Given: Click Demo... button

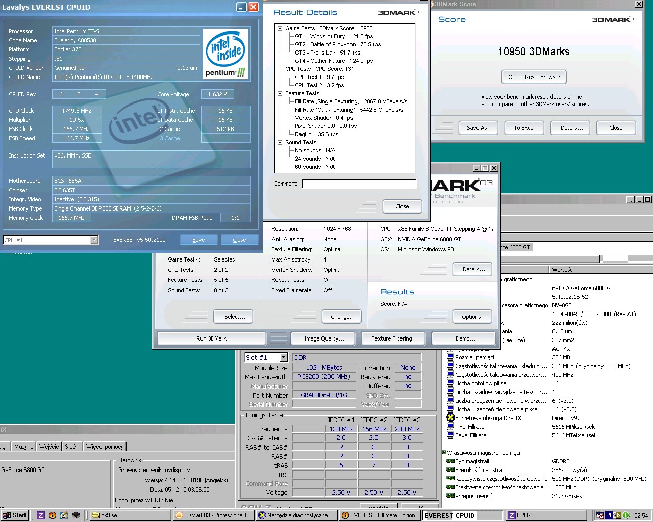Looking at the screenshot, I should pos(465,338).
